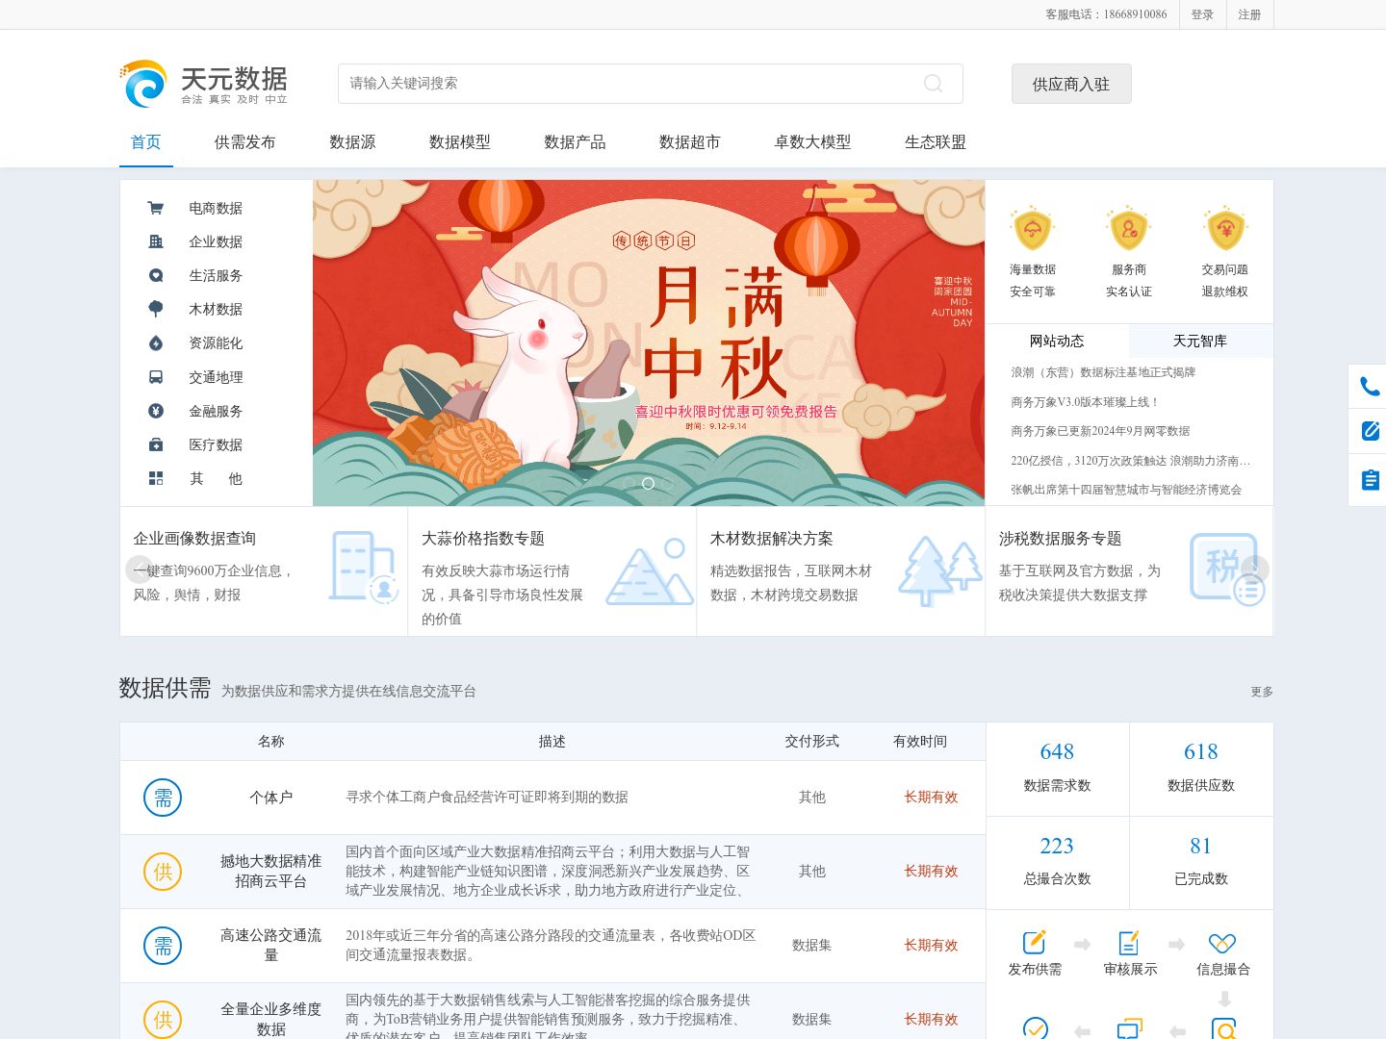The image size is (1386, 1039).
Task: Click the 发布供需 icon
Action: pyautogui.click(x=1034, y=943)
